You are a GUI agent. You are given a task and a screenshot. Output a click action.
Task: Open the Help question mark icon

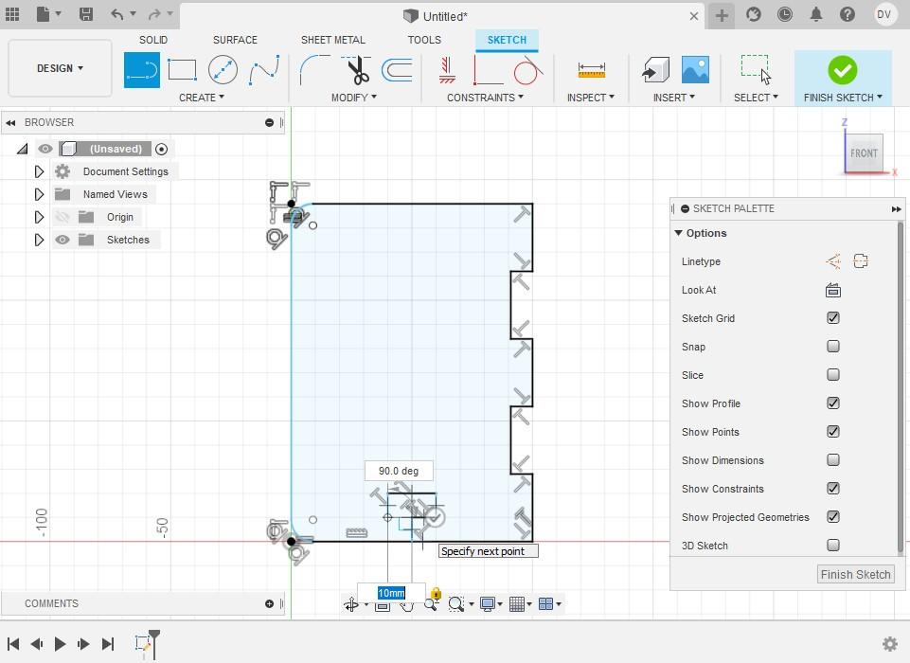click(848, 14)
